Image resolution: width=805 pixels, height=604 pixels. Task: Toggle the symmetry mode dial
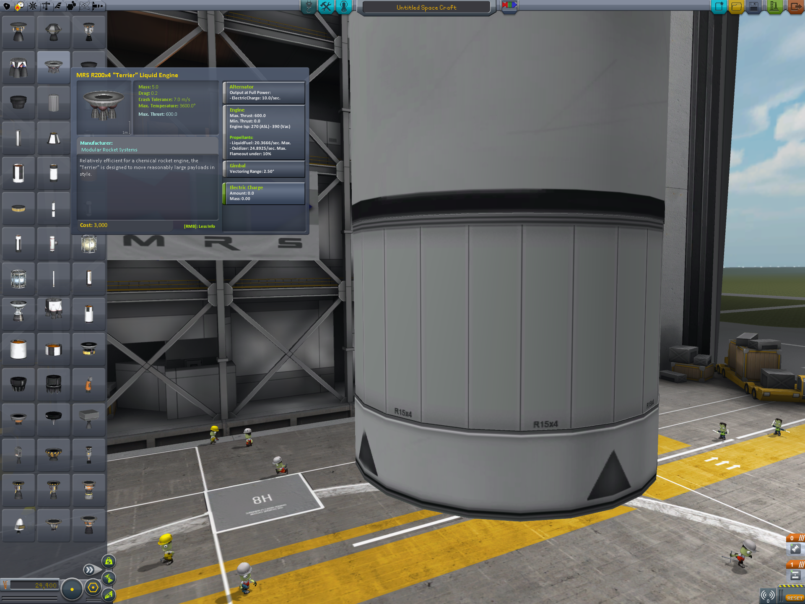72,589
